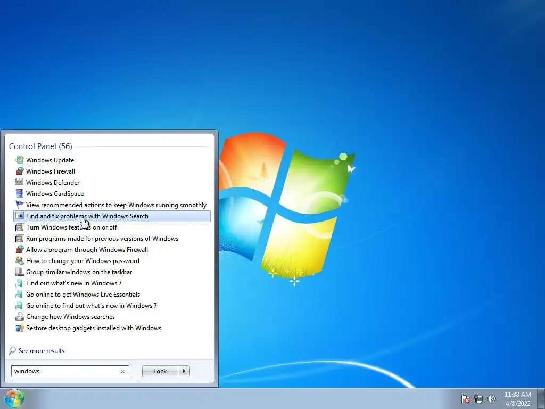Launch Windows Firewall from results
This screenshot has width=545, height=409.
click(51, 171)
